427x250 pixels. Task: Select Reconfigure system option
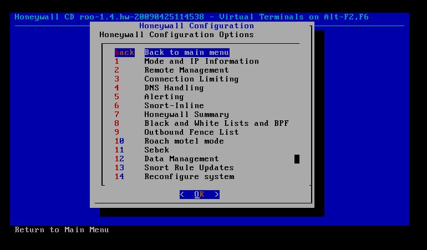click(x=189, y=176)
